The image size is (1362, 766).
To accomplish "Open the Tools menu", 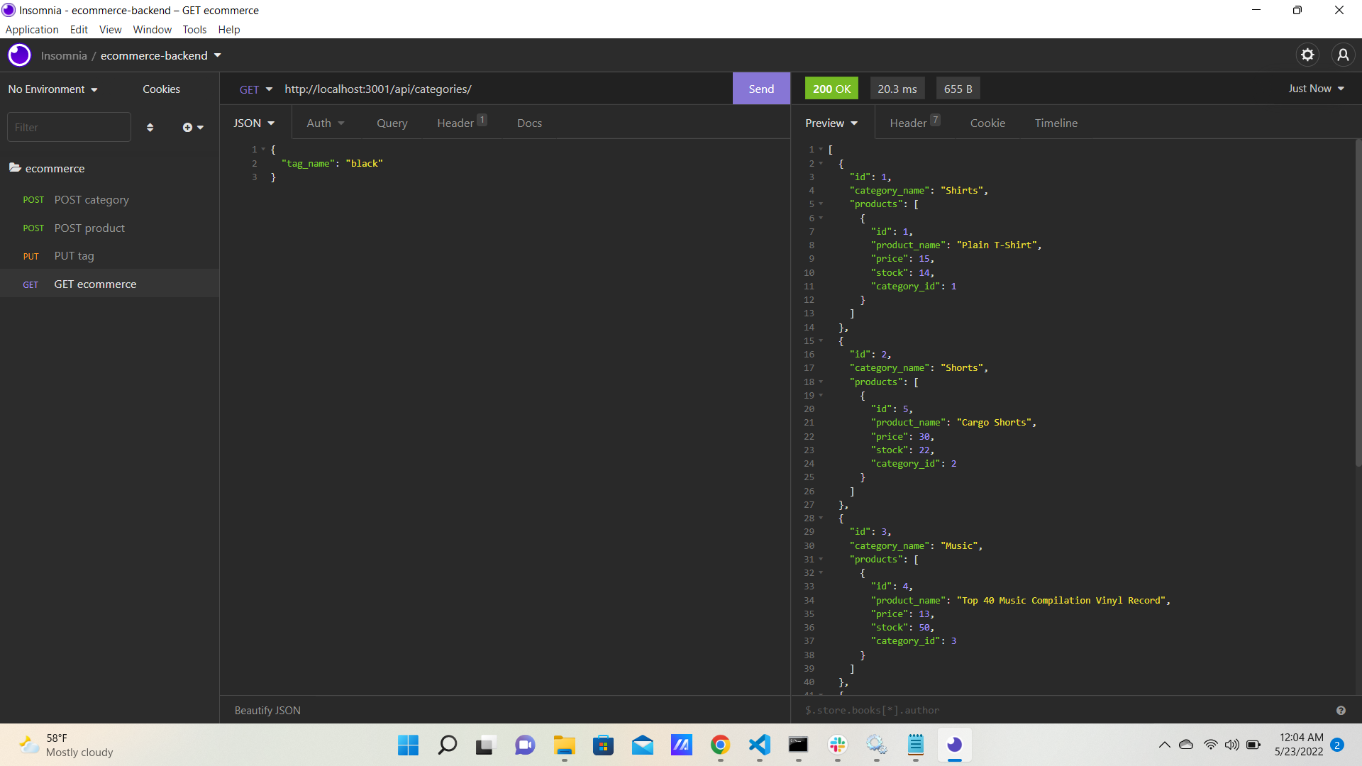I will 194,30.
